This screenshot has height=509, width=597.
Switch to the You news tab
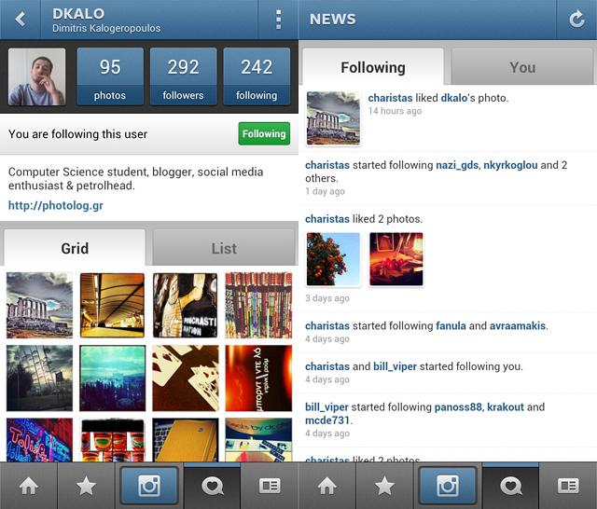[522, 67]
